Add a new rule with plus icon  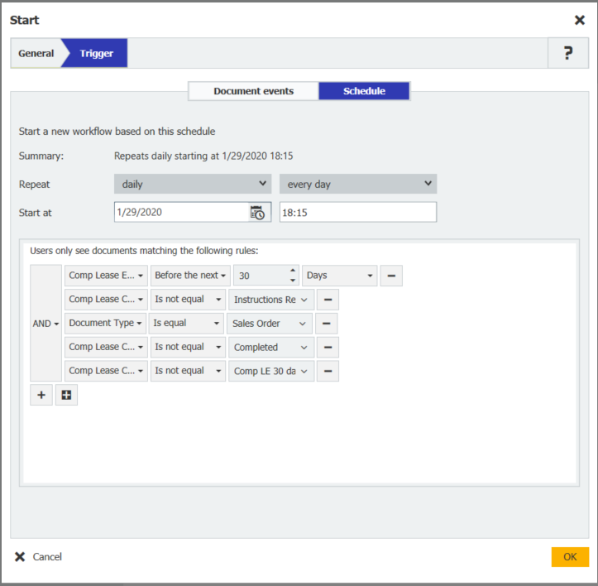click(41, 396)
